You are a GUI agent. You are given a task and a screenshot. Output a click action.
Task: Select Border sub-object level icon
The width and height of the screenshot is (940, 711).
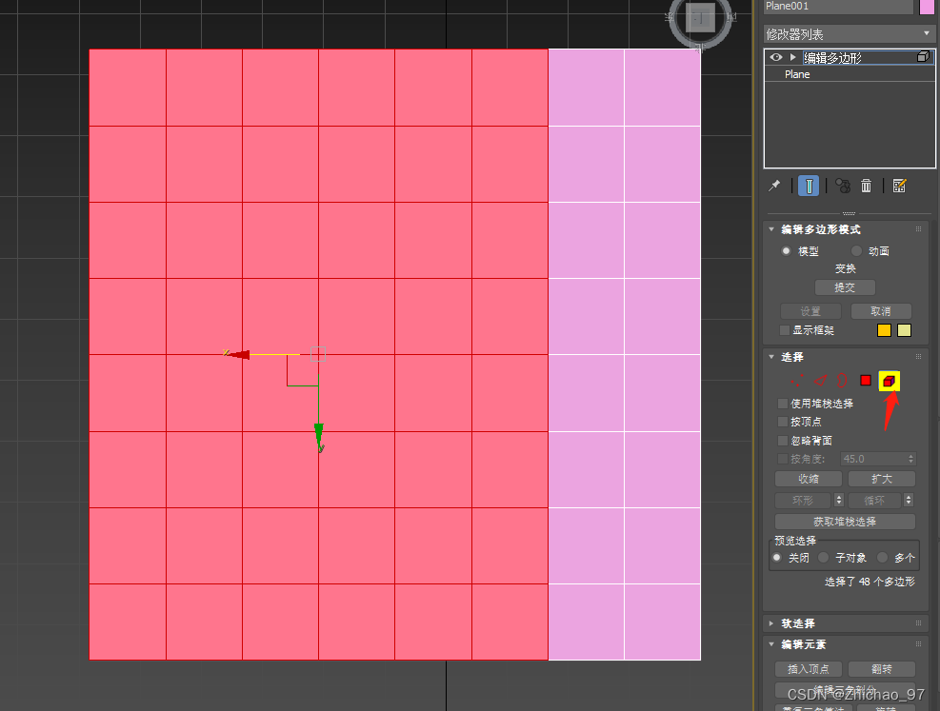pyautogui.click(x=842, y=381)
